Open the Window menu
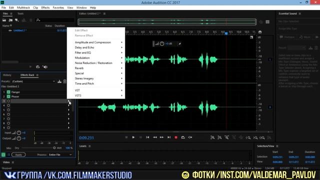 (81, 7)
